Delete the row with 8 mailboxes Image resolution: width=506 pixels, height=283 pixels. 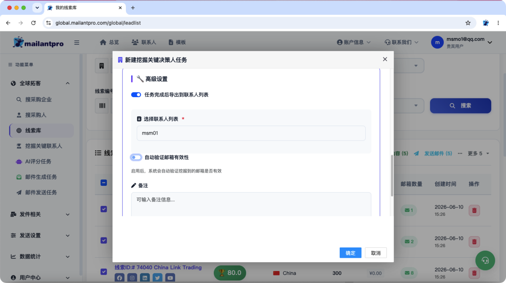point(474,273)
